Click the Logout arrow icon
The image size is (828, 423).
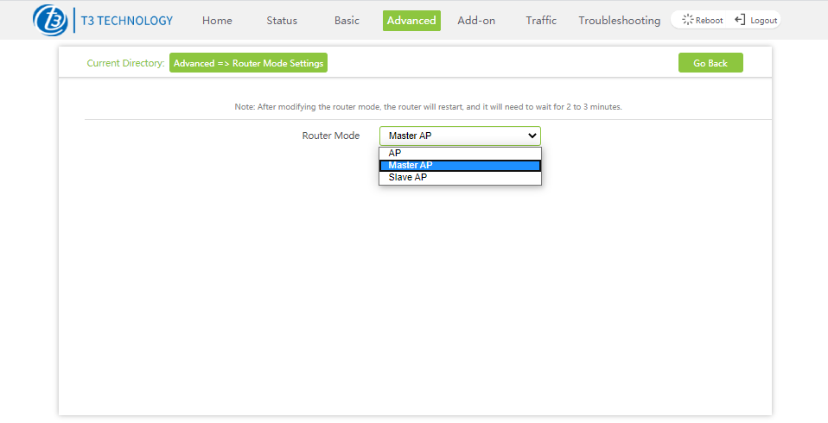coord(740,20)
